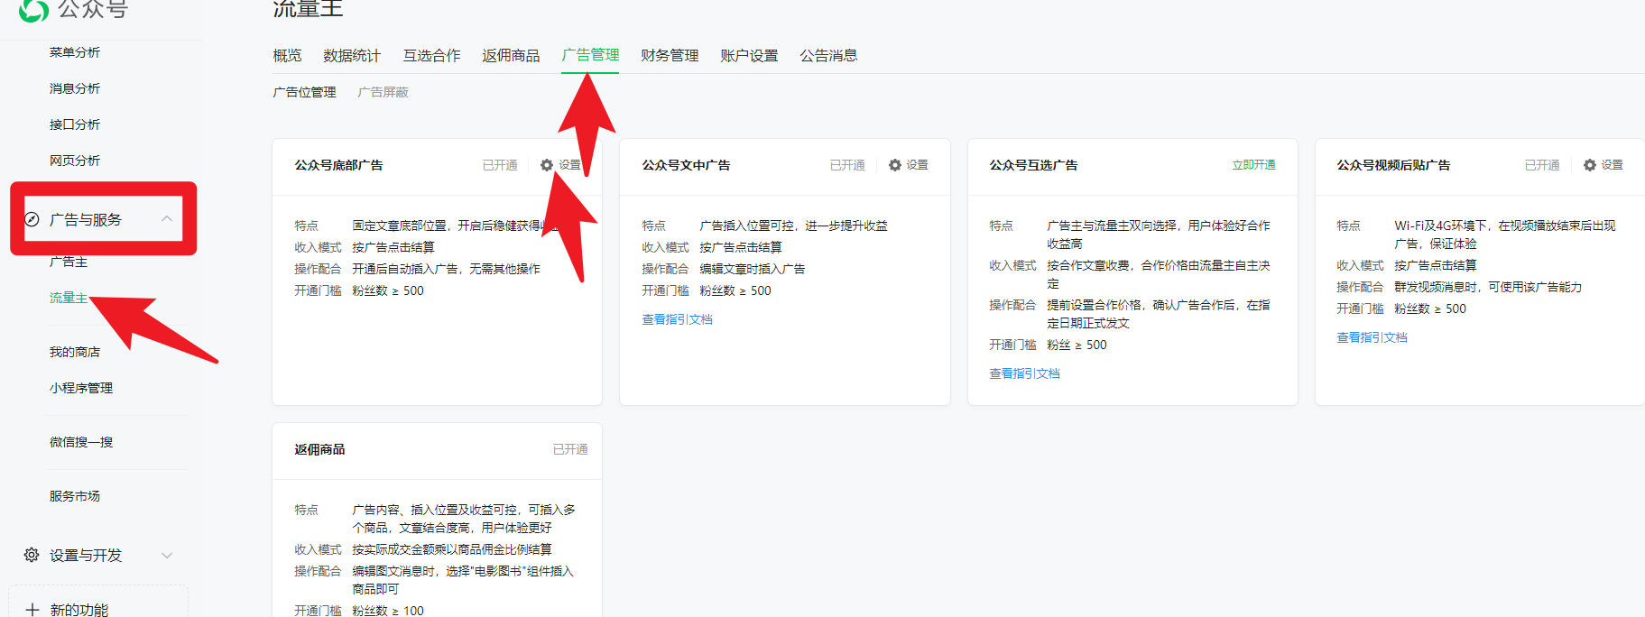Click 粉丝数 ≥ 100 in 返佣商品 card

(x=388, y=611)
